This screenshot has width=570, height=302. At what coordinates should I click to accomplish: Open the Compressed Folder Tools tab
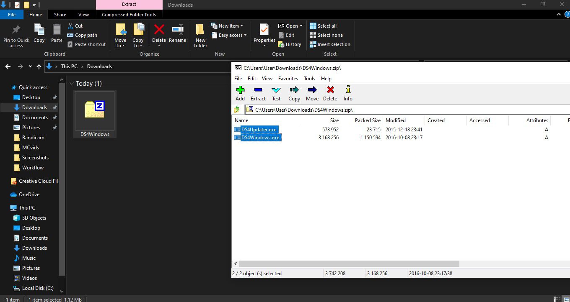pos(129,15)
